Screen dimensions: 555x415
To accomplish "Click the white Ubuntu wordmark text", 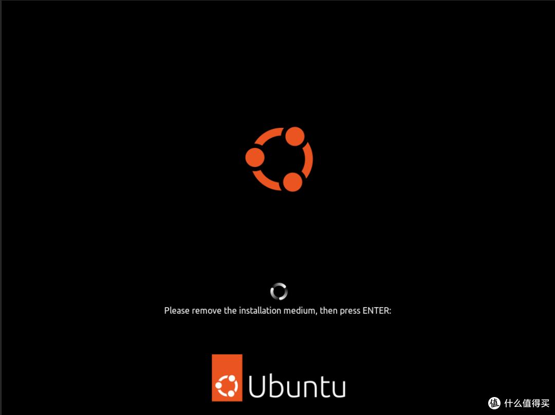I will 297,386.
